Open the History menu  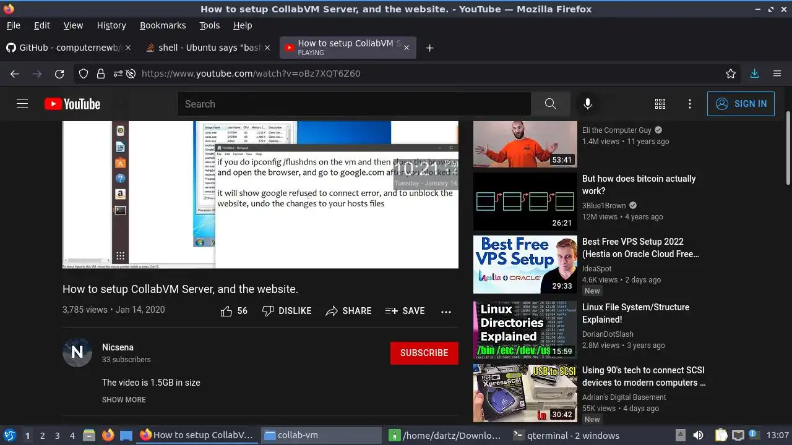pyautogui.click(x=111, y=25)
